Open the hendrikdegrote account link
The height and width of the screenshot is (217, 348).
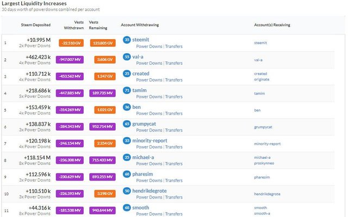(150, 191)
